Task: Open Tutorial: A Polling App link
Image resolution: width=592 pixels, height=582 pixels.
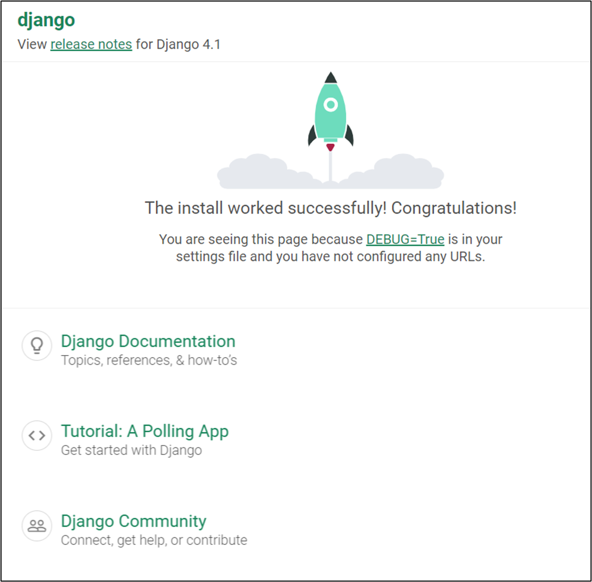Action: click(145, 431)
